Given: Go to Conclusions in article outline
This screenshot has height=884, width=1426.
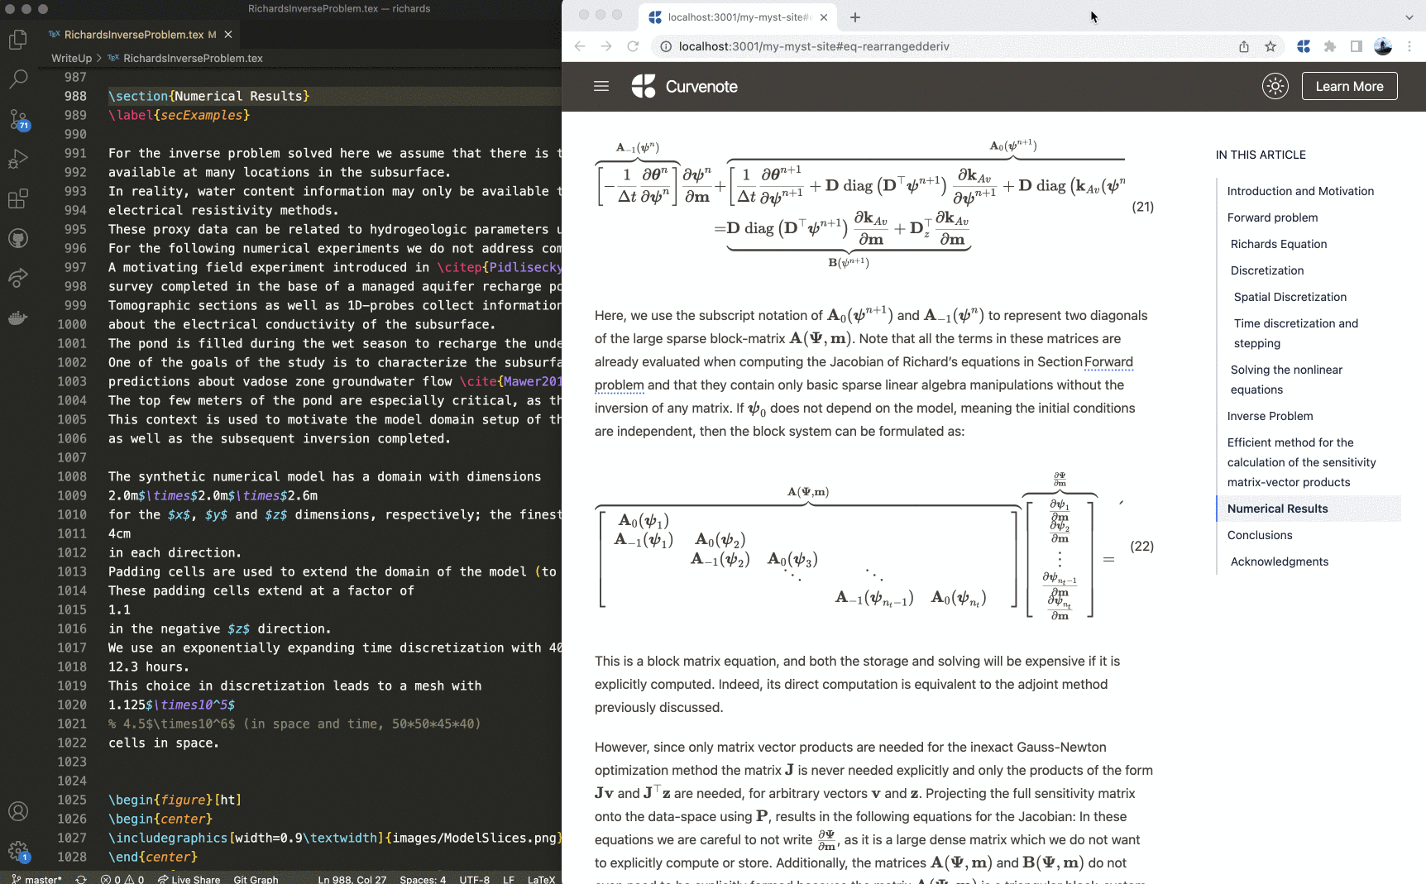Looking at the screenshot, I should [1260, 535].
